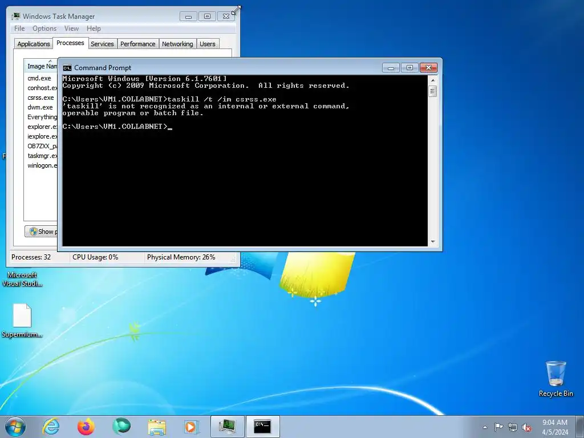Switch to the Processes tab

pyautogui.click(x=70, y=43)
